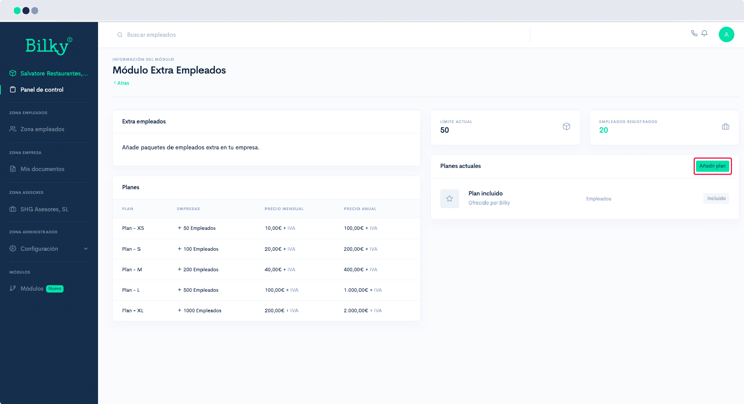The width and height of the screenshot is (744, 404).
Task: Click the '+ 200 Empleados' cell
Action: [198, 270]
